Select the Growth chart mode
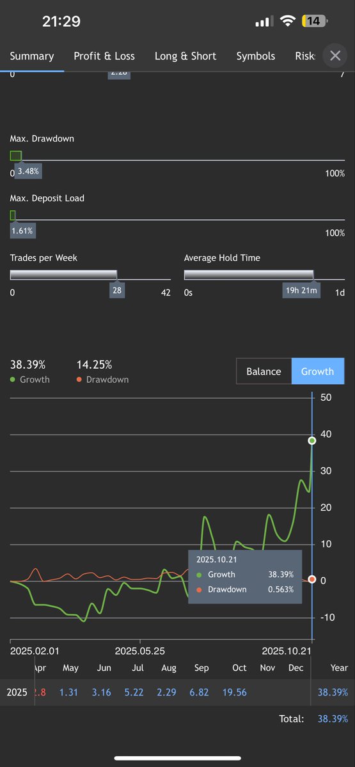Screen dimensions: 355x767 pos(318,371)
